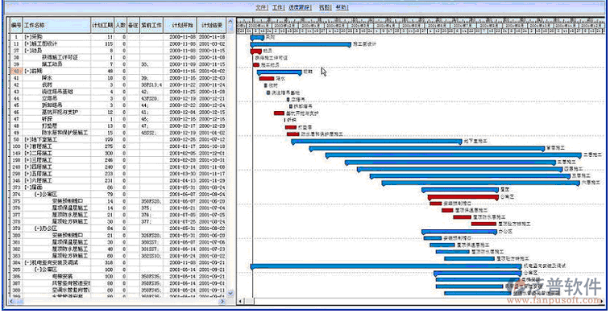Viewport: 610px width, 313px height.
Task: Collapse the [-]前期 task group
Action: (x=33, y=71)
